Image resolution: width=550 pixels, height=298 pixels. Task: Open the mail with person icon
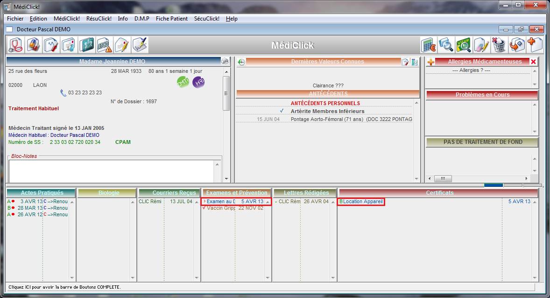(69, 45)
